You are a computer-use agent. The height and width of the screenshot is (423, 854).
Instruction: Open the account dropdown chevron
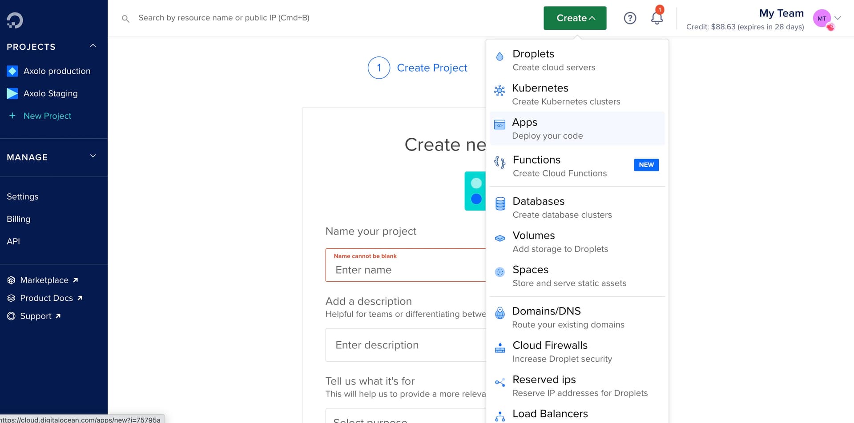(x=838, y=18)
